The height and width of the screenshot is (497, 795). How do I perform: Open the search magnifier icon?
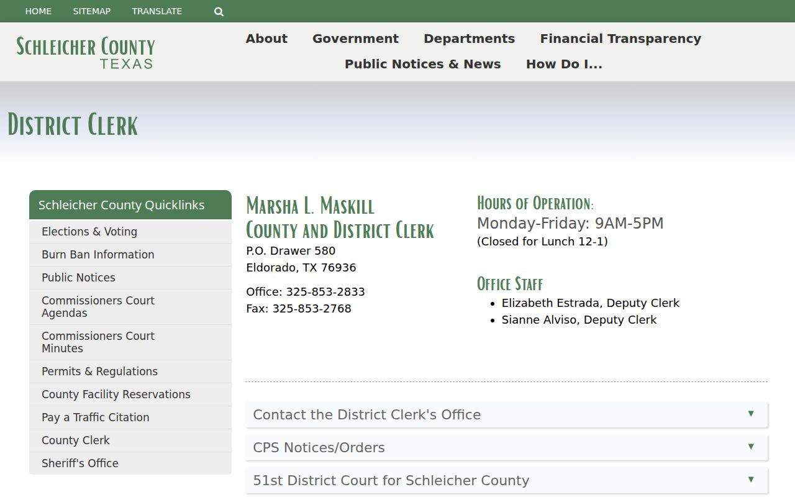tap(219, 11)
